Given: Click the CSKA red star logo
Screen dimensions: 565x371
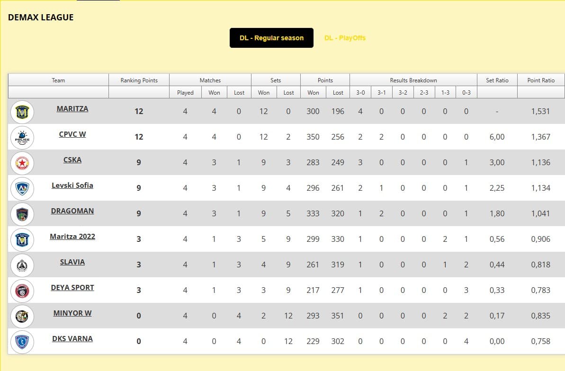Looking at the screenshot, I should [22, 163].
